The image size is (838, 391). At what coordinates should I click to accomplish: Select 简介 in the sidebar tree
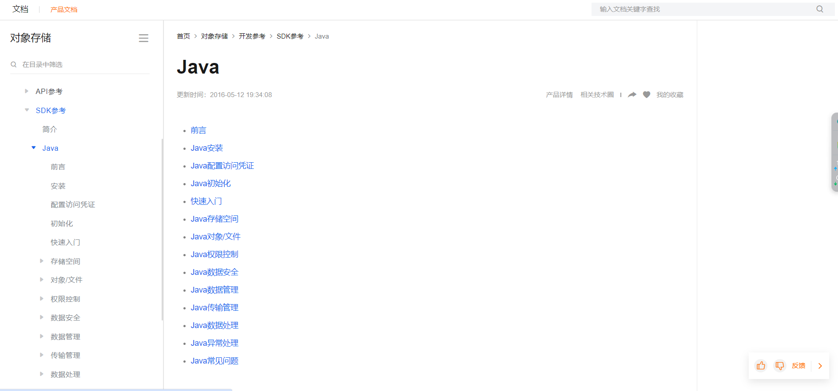(50, 129)
